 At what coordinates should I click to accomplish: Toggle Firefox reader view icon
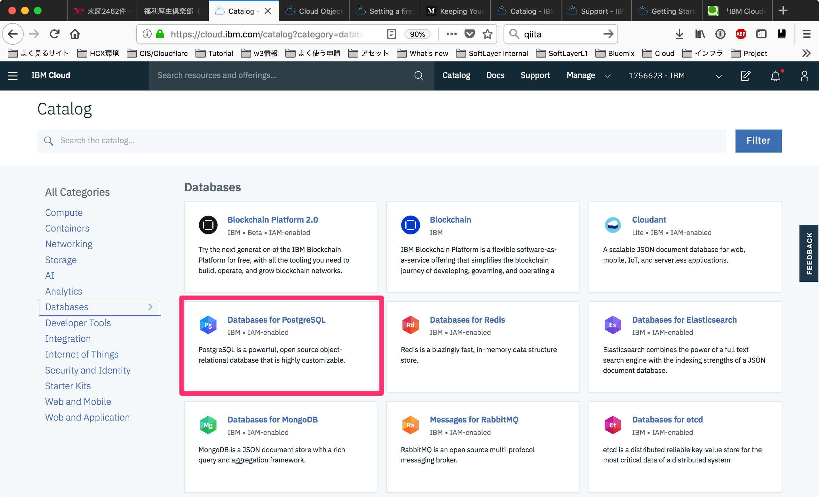point(392,34)
